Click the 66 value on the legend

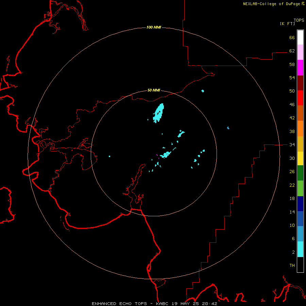coord(292,37)
